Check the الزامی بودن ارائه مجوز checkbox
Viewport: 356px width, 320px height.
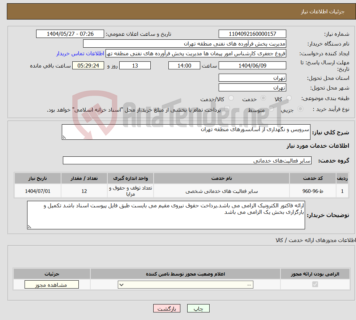coord(315,284)
